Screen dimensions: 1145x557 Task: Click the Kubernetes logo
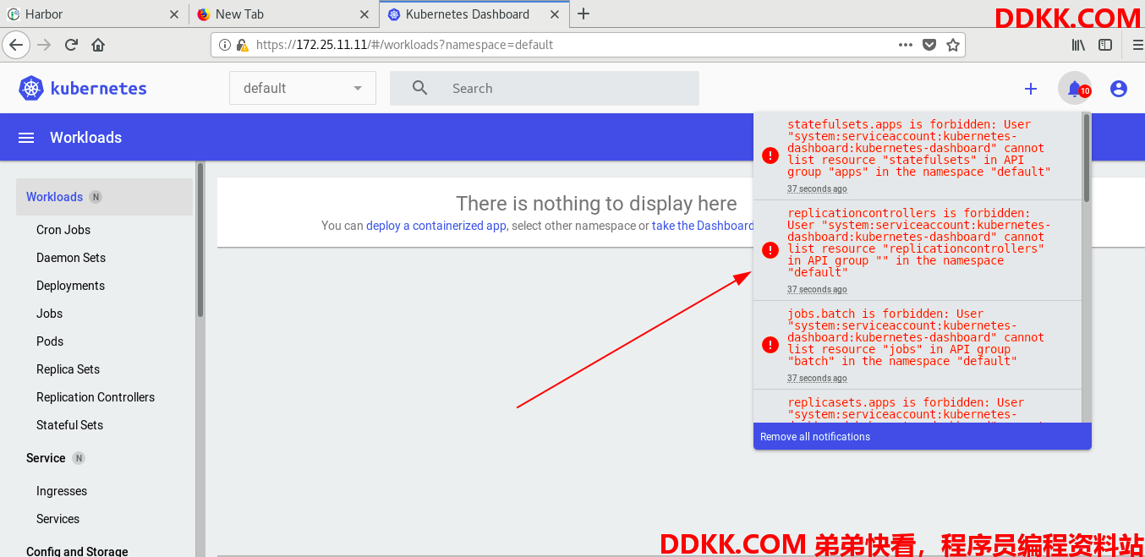click(31, 88)
